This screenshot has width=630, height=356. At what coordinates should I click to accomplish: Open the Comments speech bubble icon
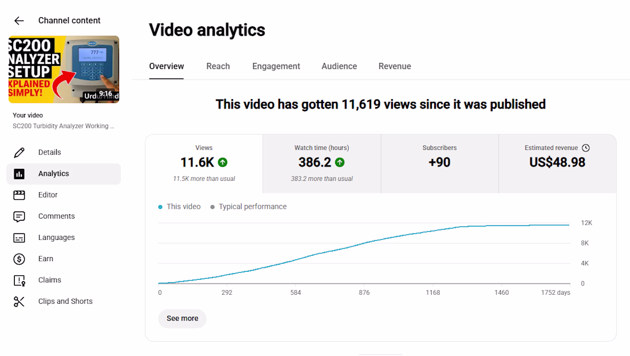click(19, 216)
